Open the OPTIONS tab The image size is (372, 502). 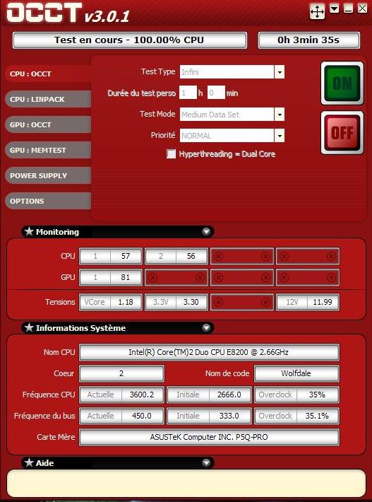48,201
